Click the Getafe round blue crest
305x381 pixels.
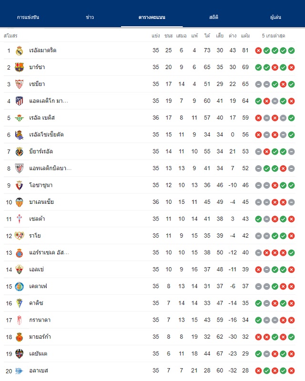[x=19, y=287]
